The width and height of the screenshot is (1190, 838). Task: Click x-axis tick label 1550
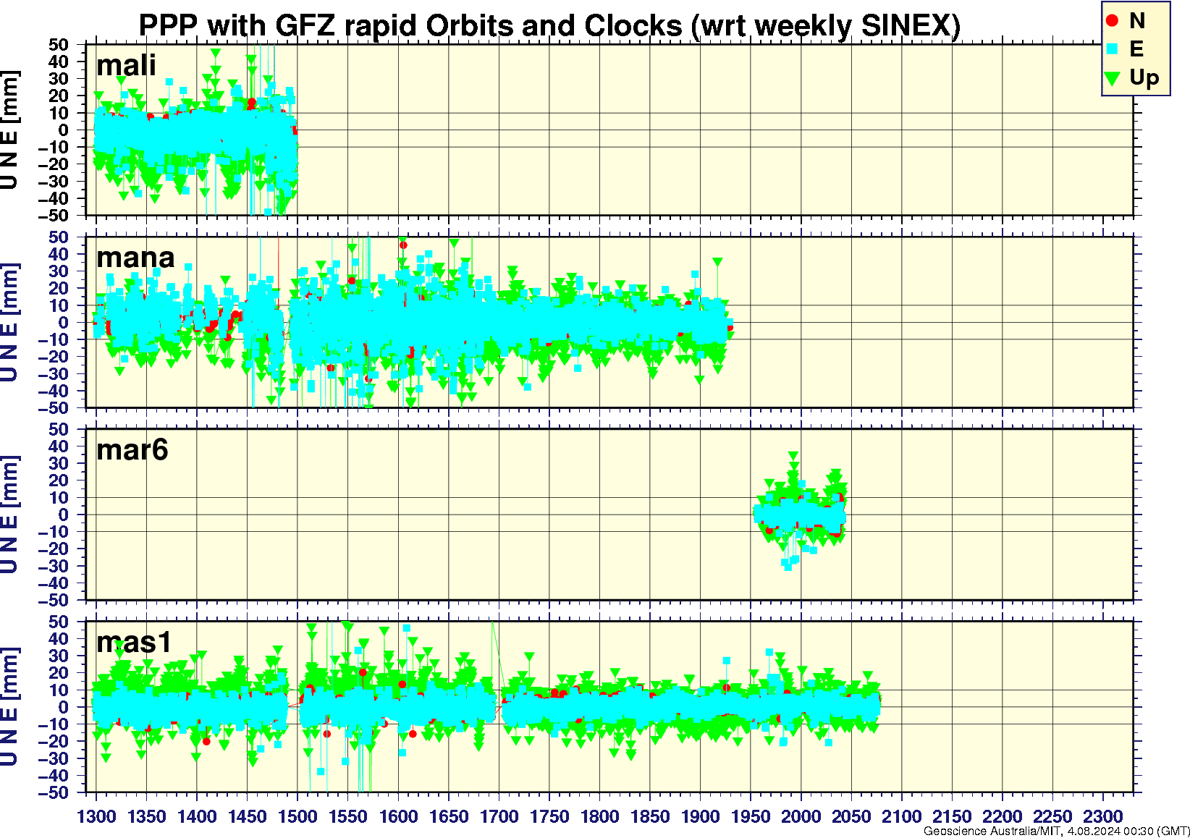pos(348,816)
